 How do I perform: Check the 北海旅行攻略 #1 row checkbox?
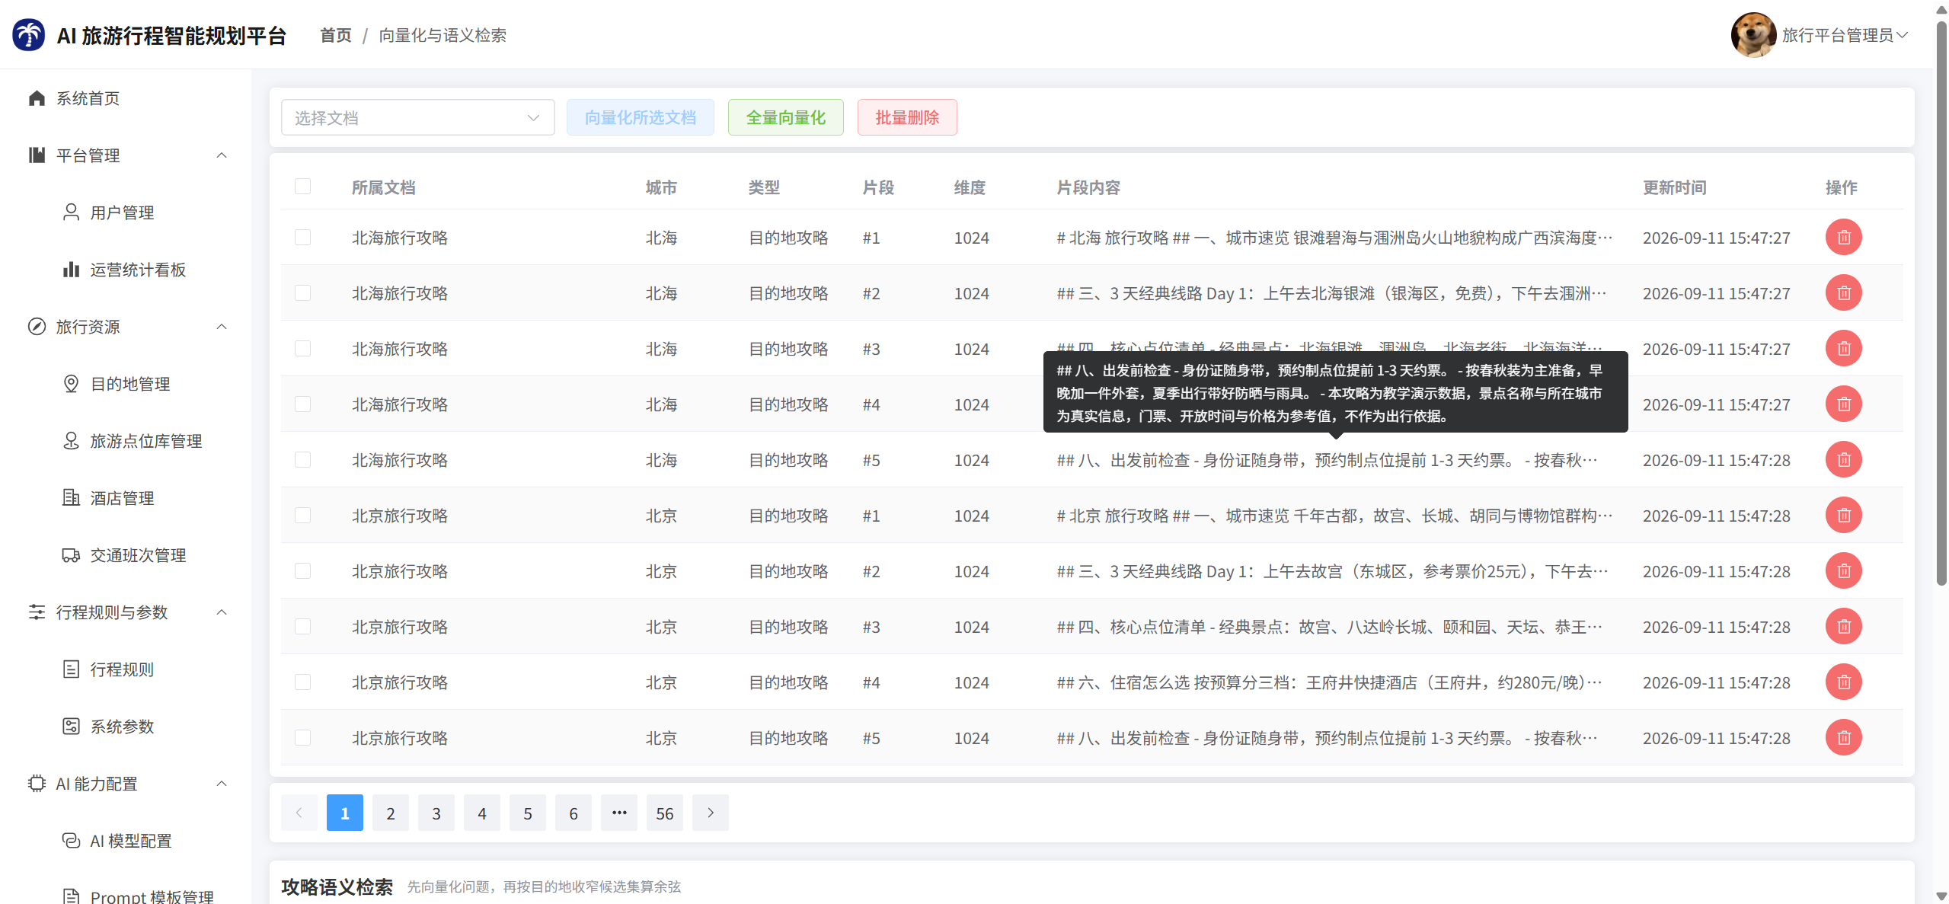[302, 237]
